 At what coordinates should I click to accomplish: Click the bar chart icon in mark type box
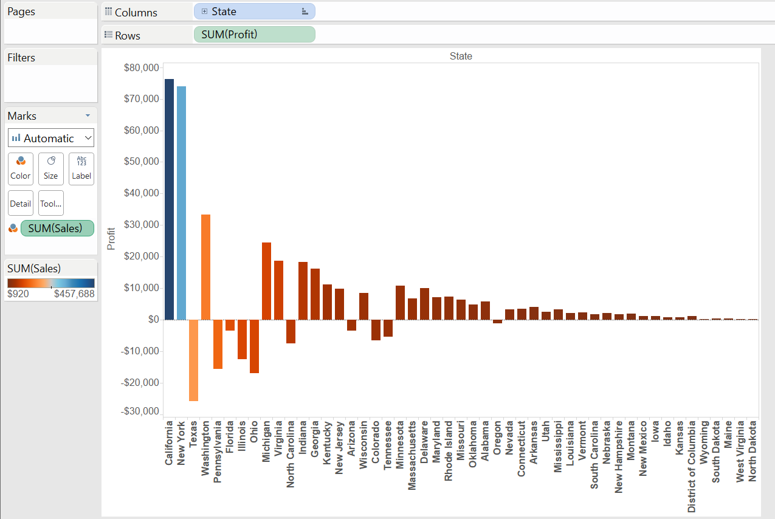point(16,139)
